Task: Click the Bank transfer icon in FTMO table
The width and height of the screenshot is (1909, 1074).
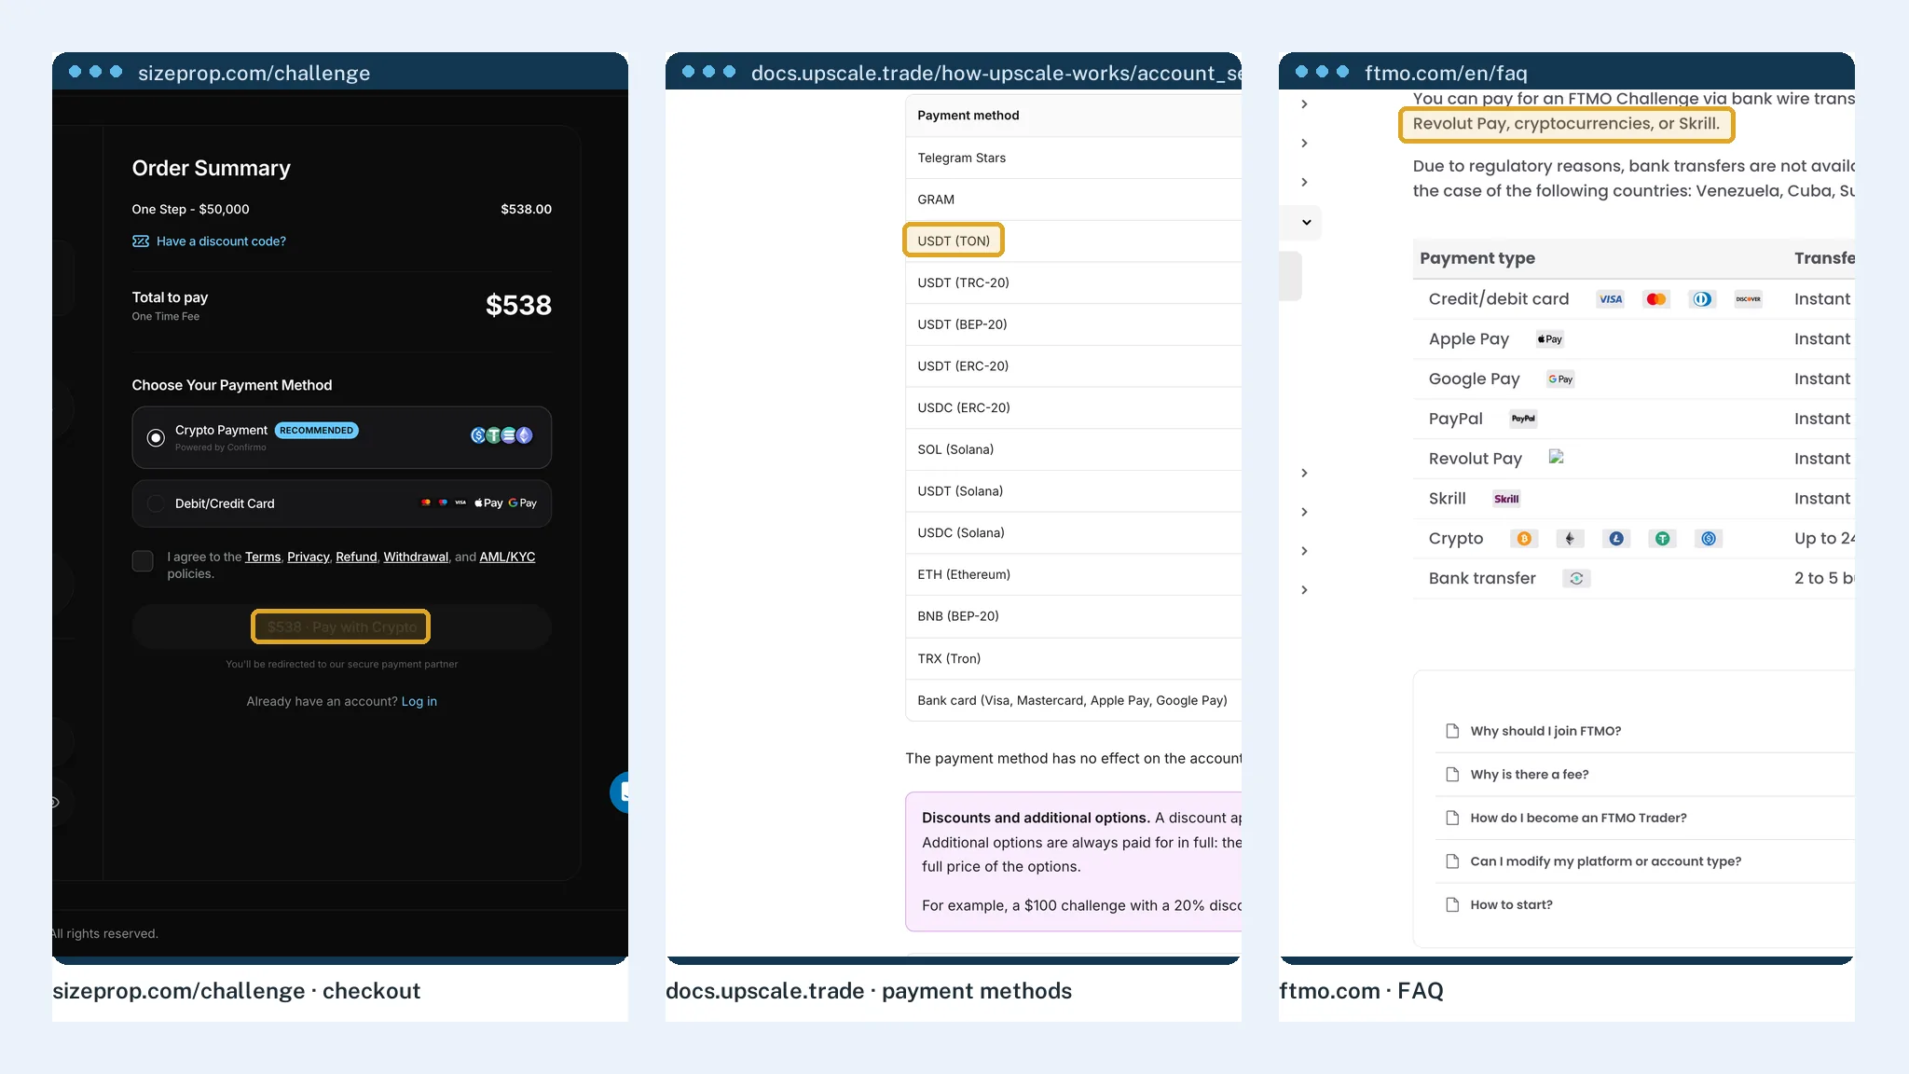Action: pos(1576,579)
